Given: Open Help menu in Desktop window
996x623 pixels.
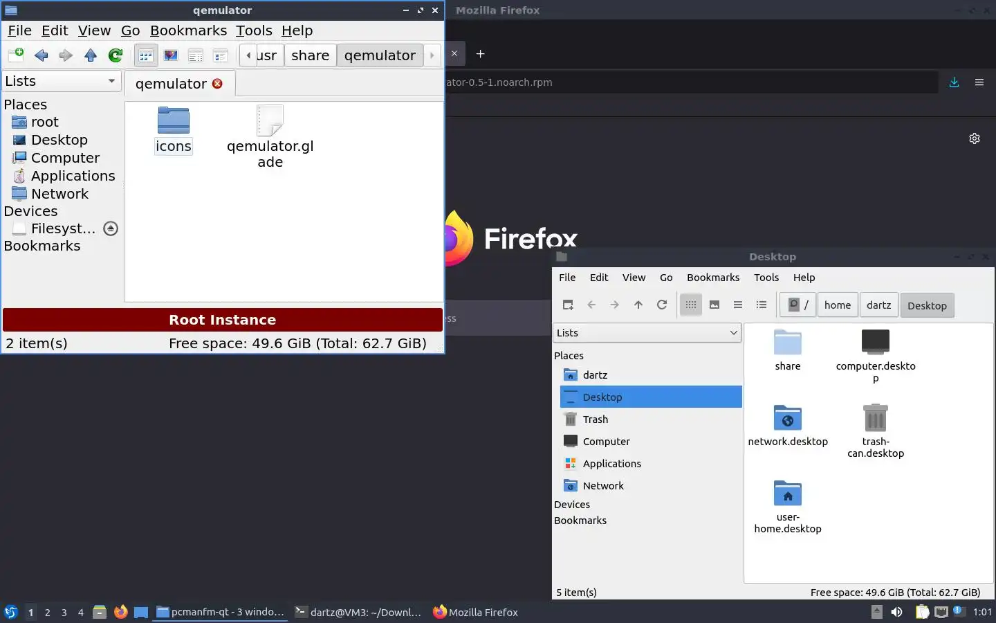Looking at the screenshot, I should coord(804,278).
